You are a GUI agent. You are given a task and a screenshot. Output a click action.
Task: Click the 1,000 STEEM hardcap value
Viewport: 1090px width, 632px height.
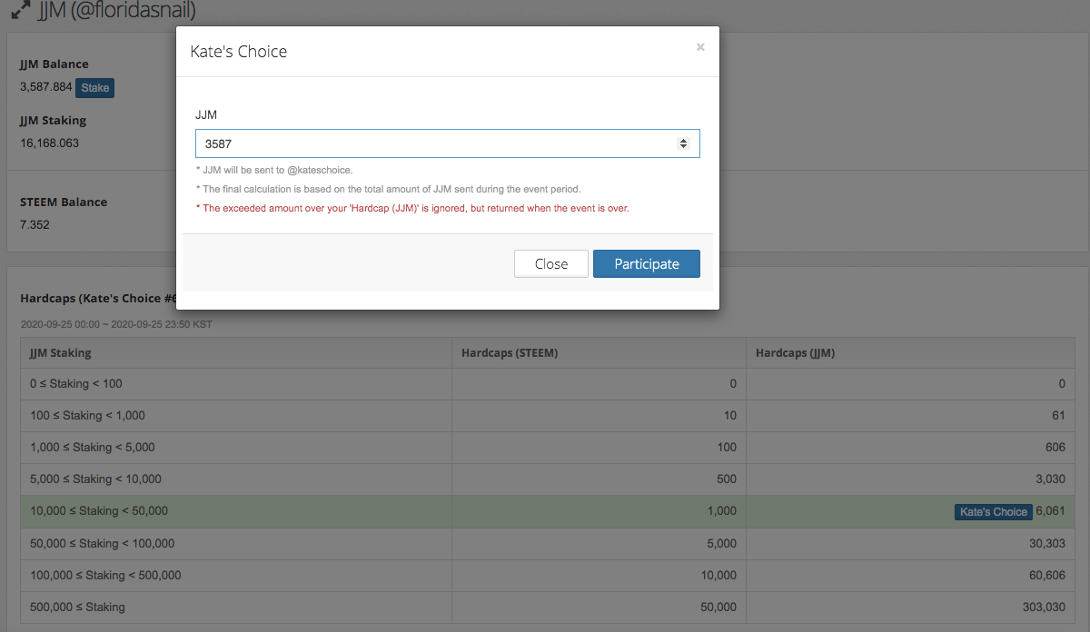721,511
